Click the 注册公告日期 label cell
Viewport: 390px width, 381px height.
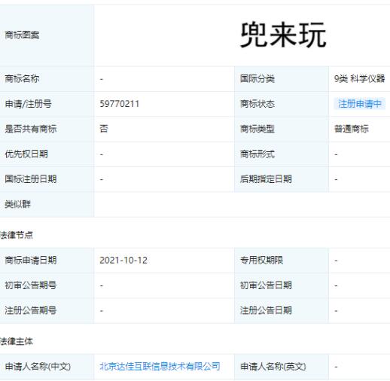point(282,310)
